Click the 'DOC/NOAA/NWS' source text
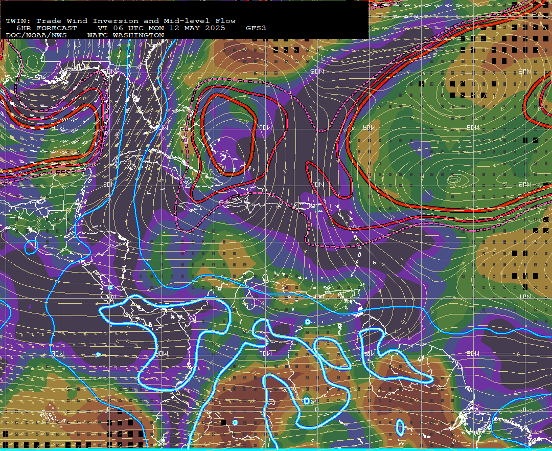 coord(36,36)
